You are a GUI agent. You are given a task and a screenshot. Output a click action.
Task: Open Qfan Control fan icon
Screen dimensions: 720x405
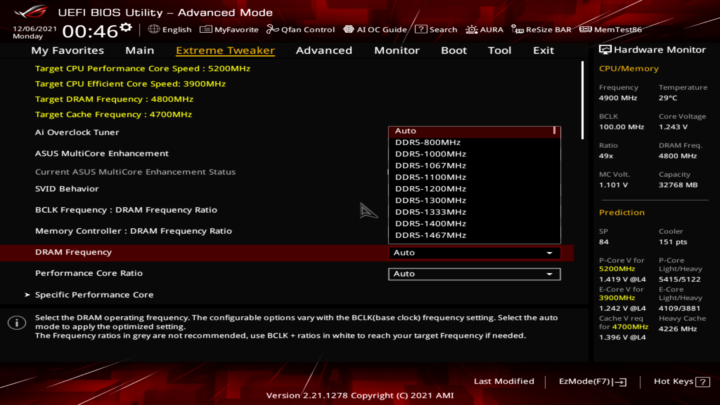[272, 29]
